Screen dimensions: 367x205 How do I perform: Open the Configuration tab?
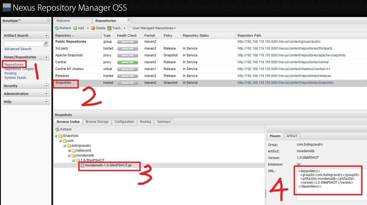point(124,122)
